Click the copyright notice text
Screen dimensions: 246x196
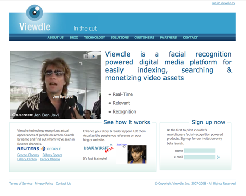pyautogui.click(x=195, y=184)
